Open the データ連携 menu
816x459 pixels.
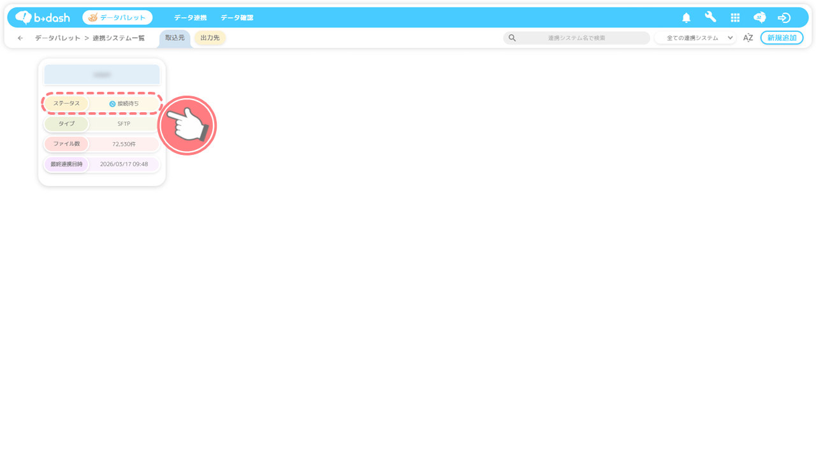click(x=190, y=18)
